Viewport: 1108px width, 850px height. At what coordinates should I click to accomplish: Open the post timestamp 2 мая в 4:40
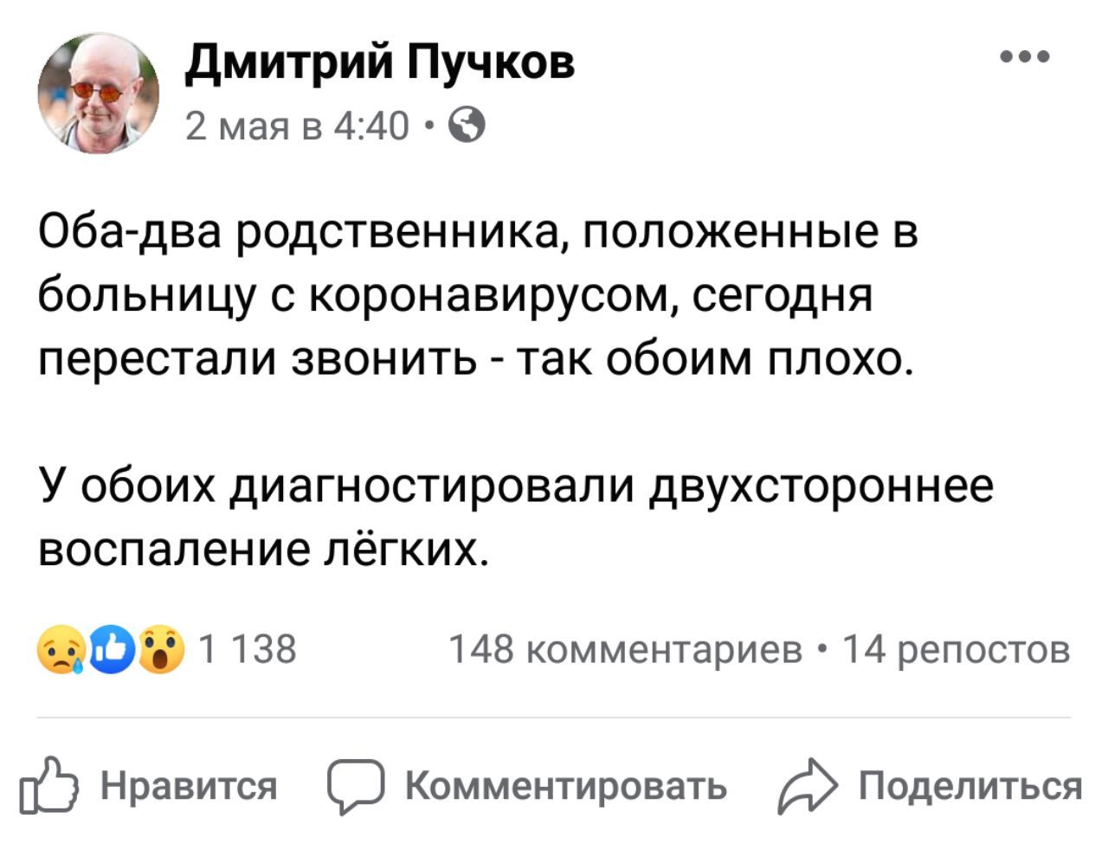[297, 127]
